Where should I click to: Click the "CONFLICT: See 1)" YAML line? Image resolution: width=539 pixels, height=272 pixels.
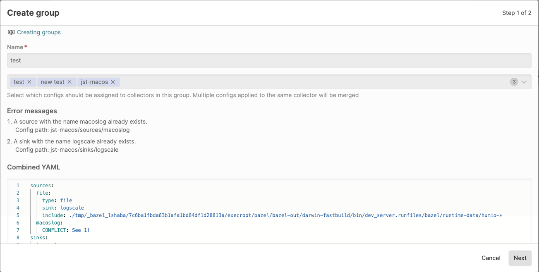[x=66, y=230]
